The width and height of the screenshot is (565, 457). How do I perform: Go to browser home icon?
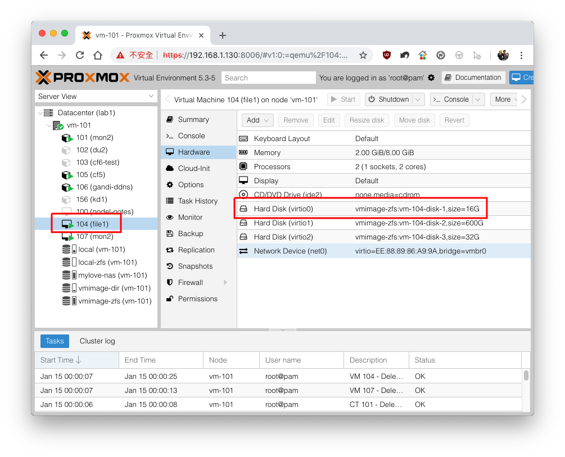pyautogui.click(x=98, y=55)
